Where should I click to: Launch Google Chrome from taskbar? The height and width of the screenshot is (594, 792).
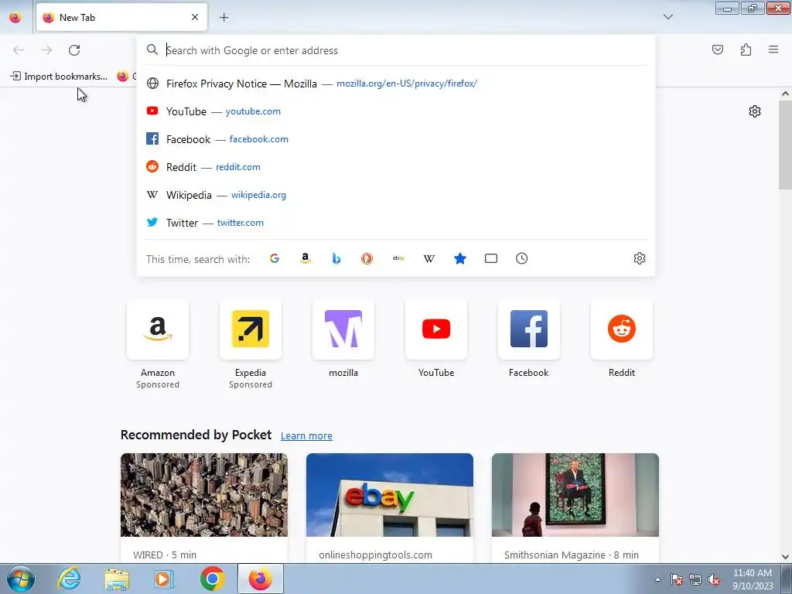tap(212, 579)
